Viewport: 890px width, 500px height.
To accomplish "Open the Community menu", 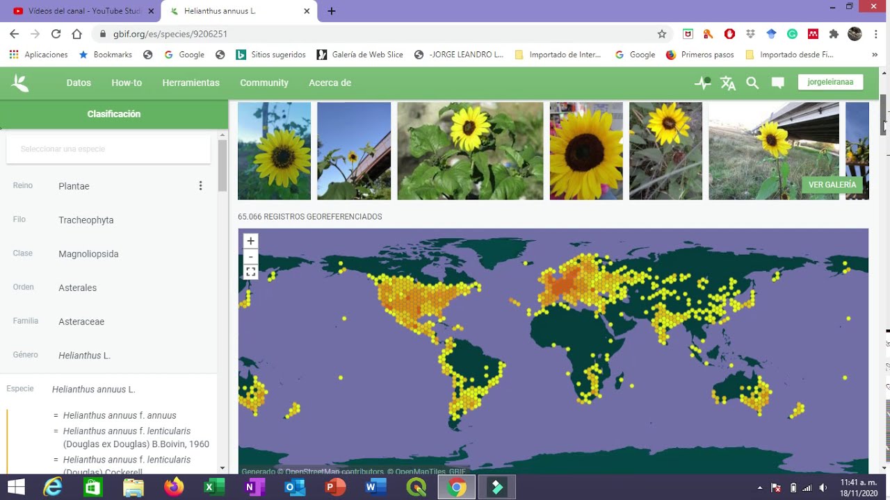I will click(x=264, y=83).
